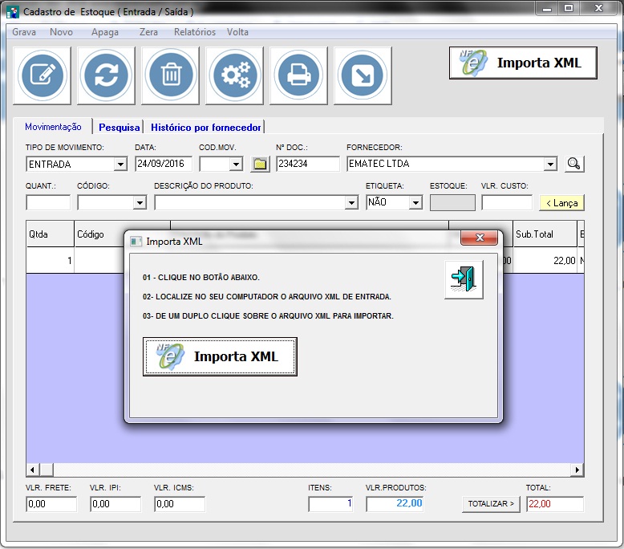624x549 pixels.
Task: Open the Fornecedor dropdown list
Action: 549,165
